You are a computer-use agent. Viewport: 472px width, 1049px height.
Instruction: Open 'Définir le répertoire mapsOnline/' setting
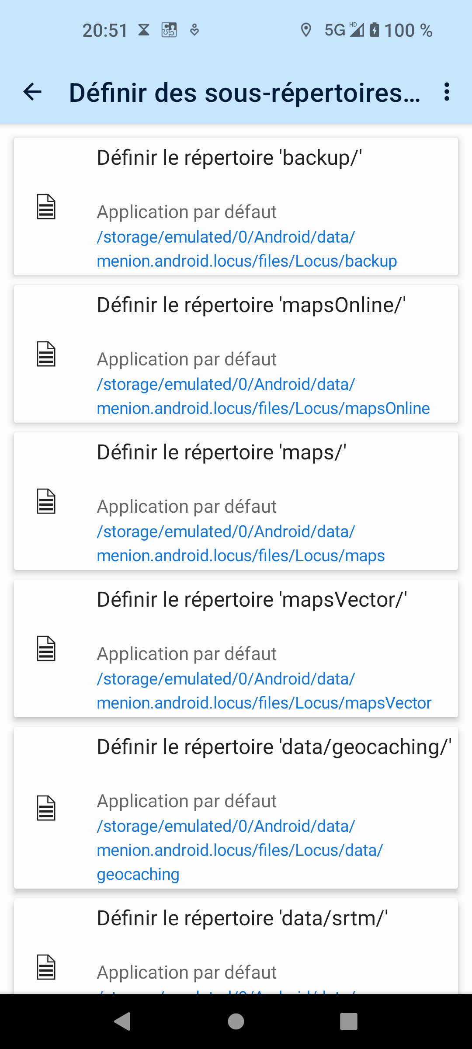point(251,306)
